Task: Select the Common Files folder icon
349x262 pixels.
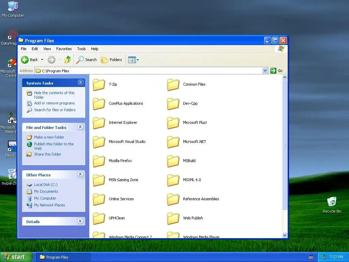Action: pyautogui.click(x=173, y=85)
